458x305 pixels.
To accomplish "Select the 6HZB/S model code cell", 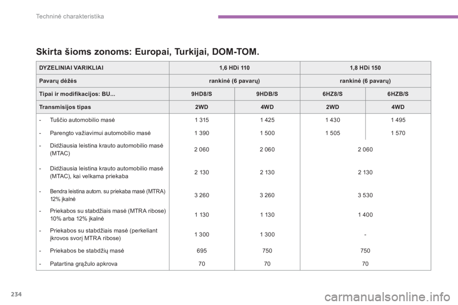I will 398,94.
